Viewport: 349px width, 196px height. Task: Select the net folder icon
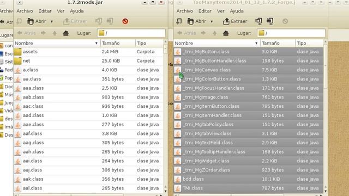[18, 61]
